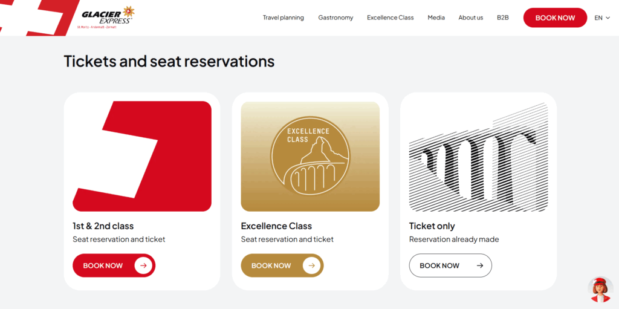Go to the Media menu item
The image size is (619, 309).
point(436,18)
